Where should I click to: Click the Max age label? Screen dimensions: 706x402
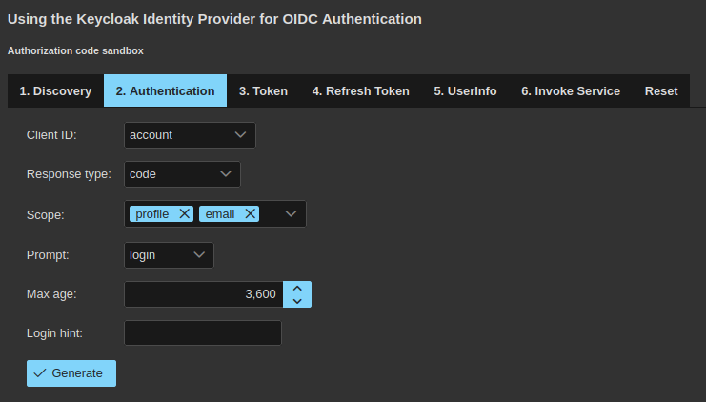coord(51,294)
